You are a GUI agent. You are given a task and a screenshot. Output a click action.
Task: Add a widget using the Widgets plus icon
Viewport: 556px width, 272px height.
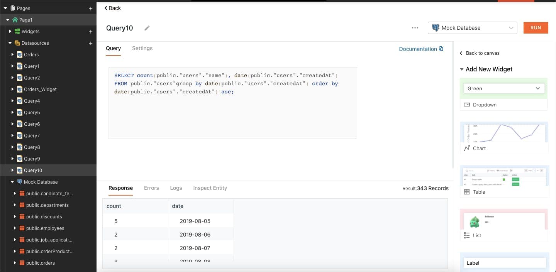pos(90,31)
